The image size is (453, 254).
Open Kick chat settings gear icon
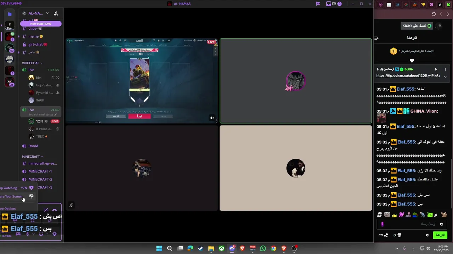click(427, 235)
